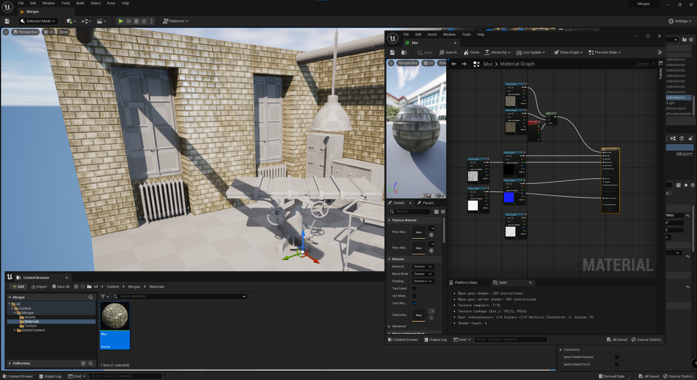Select the Mur material thumbnail
Image resolution: width=697 pixels, height=380 pixels.
[115, 316]
